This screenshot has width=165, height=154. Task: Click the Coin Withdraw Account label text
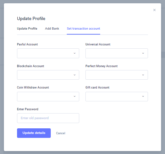pos(33,88)
